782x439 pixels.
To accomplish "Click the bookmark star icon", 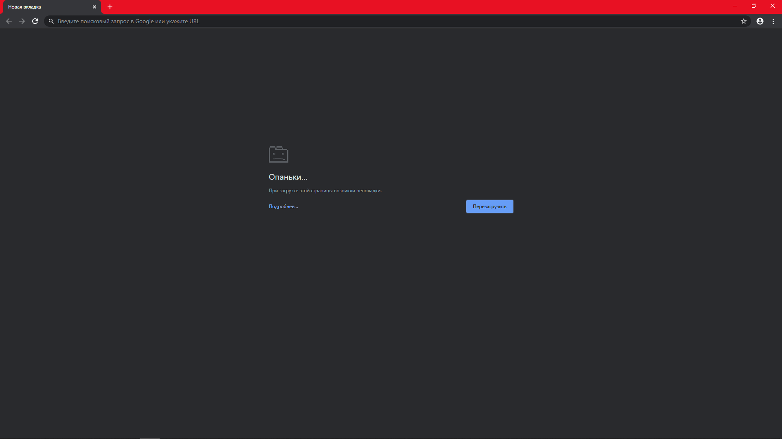I will coord(743,21).
